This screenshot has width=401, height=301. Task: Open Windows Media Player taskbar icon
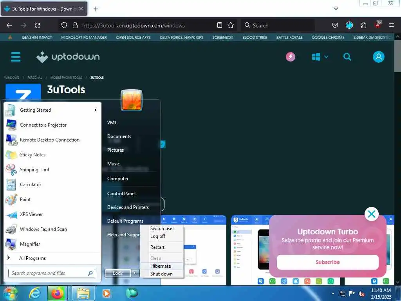coord(106,293)
